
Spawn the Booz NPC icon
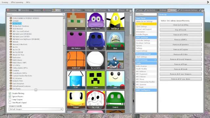click(115, 41)
